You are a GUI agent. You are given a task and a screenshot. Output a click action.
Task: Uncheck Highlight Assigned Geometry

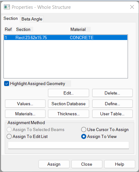pyautogui.click(x=7, y=83)
